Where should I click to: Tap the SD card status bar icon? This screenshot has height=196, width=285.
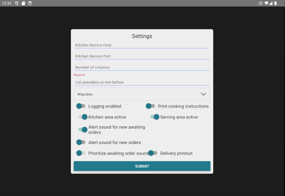(x=24, y=3)
